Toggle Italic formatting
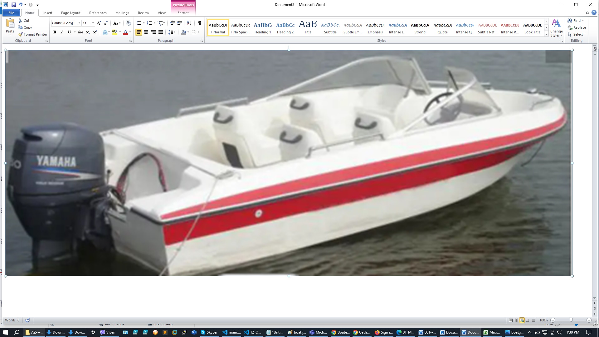Image resolution: width=599 pixels, height=337 pixels. click(x=62, y=32)
